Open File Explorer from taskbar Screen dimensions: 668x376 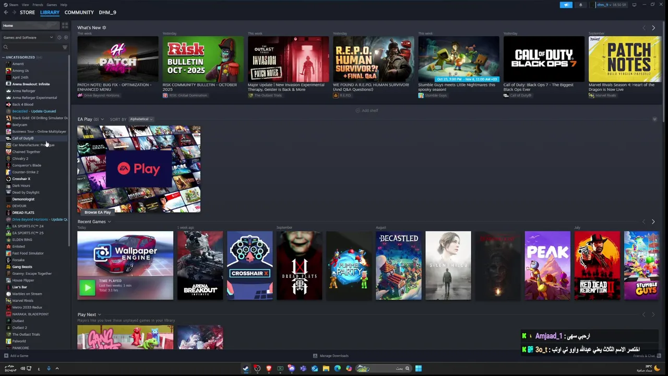tap(326, 368)
